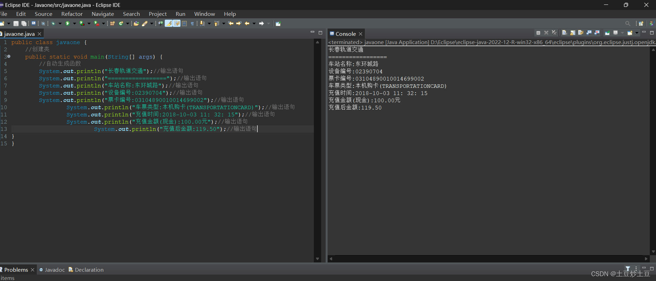Terminate the console process
Screen dimensions: 656x281
click(x=538, y=33)
